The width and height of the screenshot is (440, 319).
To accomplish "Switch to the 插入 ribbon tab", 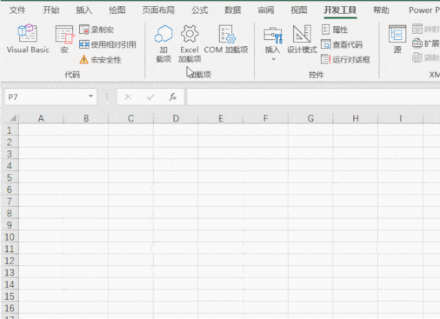I will (84, 10).
